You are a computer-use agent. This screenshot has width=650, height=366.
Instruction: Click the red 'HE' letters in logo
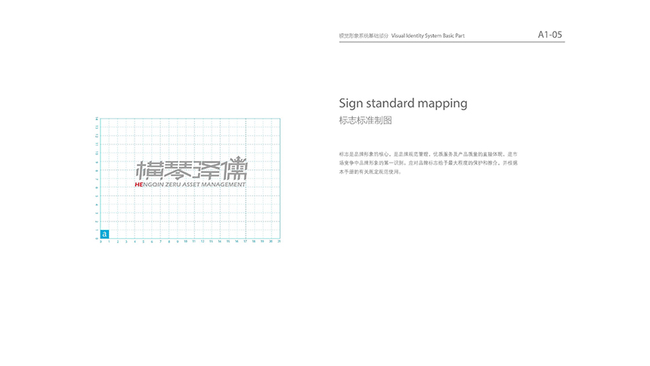pos(139,185)
